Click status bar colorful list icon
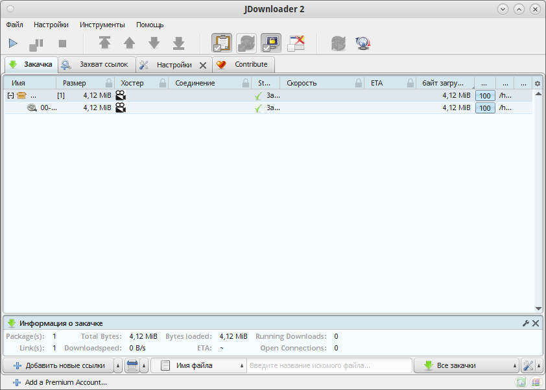 coord(536,382)
